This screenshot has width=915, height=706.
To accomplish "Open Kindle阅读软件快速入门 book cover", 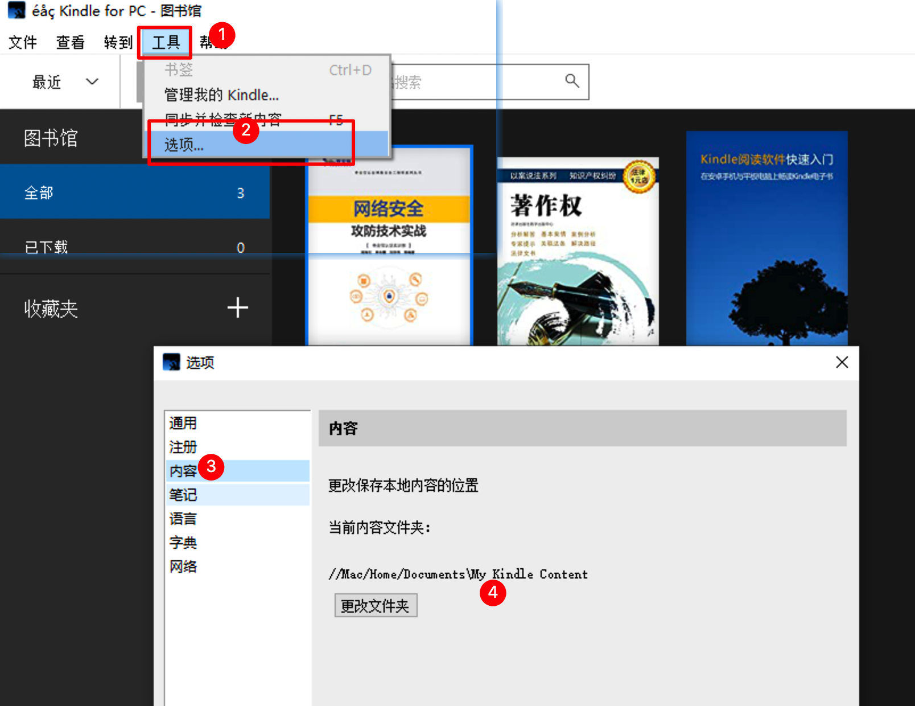I will click(766, 238).
